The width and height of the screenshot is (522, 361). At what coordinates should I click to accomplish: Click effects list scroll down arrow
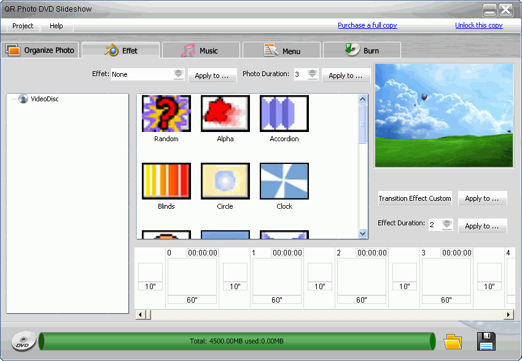coord(362,233)
